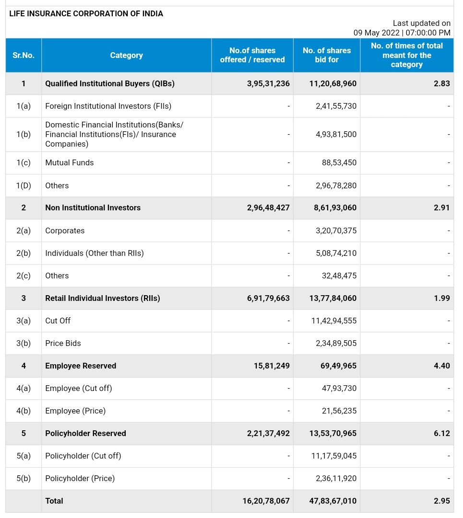Select the 'Employee (Cut off)' row label
Image resolution: width=463 pixels, height=518 pixels.
tap(79, 388)
